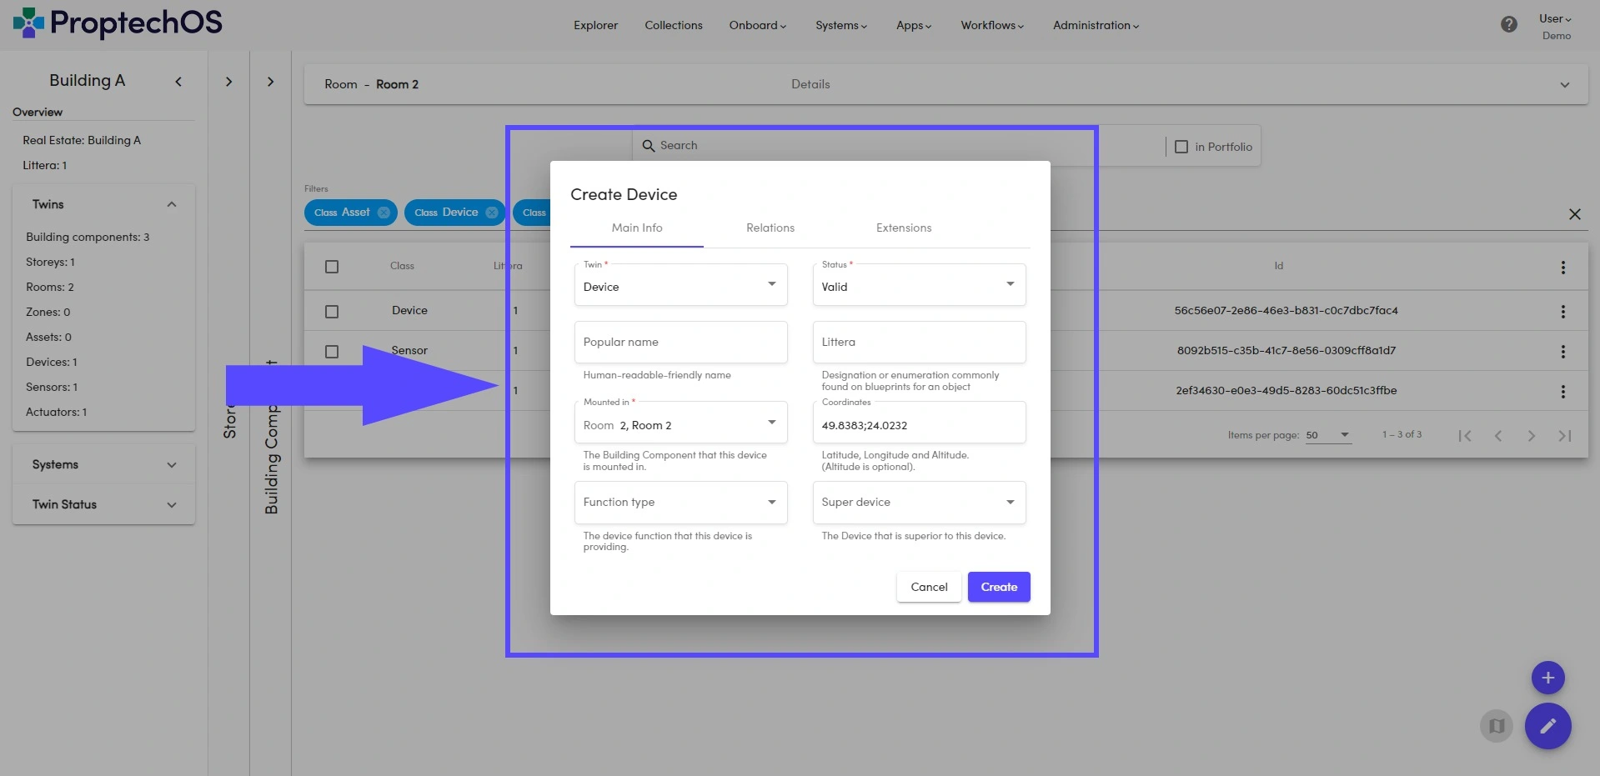
Task: Click the search magnifier icon
Action: point(648,146)
